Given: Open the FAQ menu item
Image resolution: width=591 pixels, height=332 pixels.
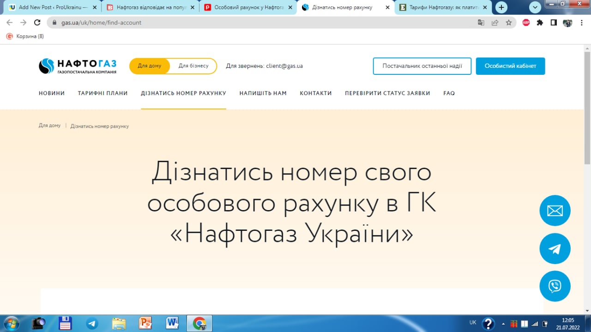Looking at the screenshot, I should tap(449, 93).
